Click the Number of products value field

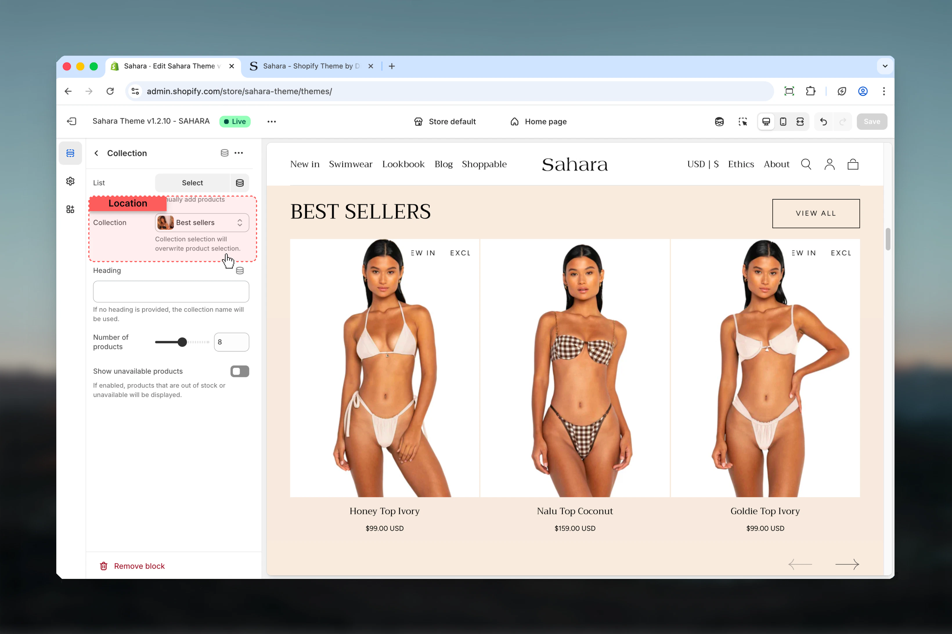[231, 342]
